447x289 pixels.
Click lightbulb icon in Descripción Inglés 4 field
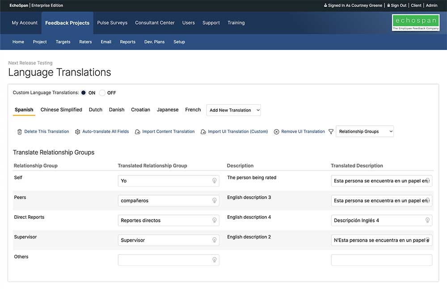(x=427, y=220)
